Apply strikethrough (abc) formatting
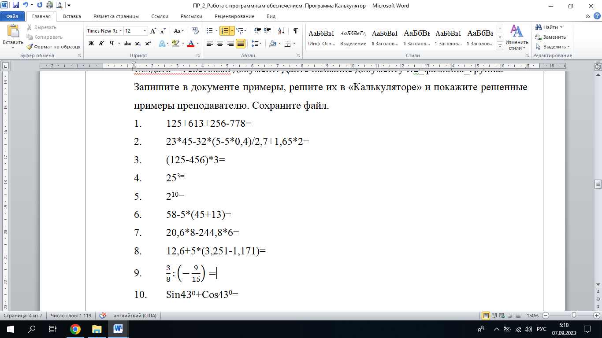602x338 pixels. click(x=127, y=44)
